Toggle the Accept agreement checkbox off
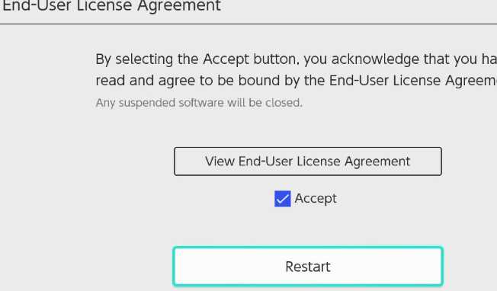This screenshot has height=291, width=497. coord(282,199)
